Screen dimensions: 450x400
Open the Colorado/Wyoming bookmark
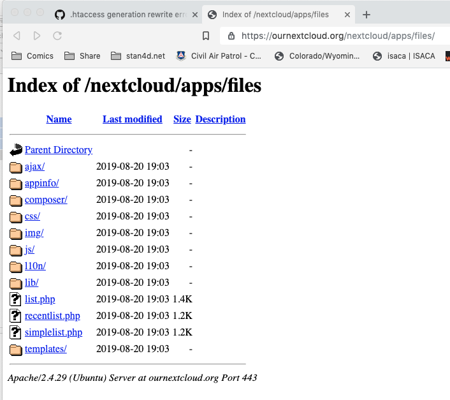pyautogui.click(x=317, y=56)
